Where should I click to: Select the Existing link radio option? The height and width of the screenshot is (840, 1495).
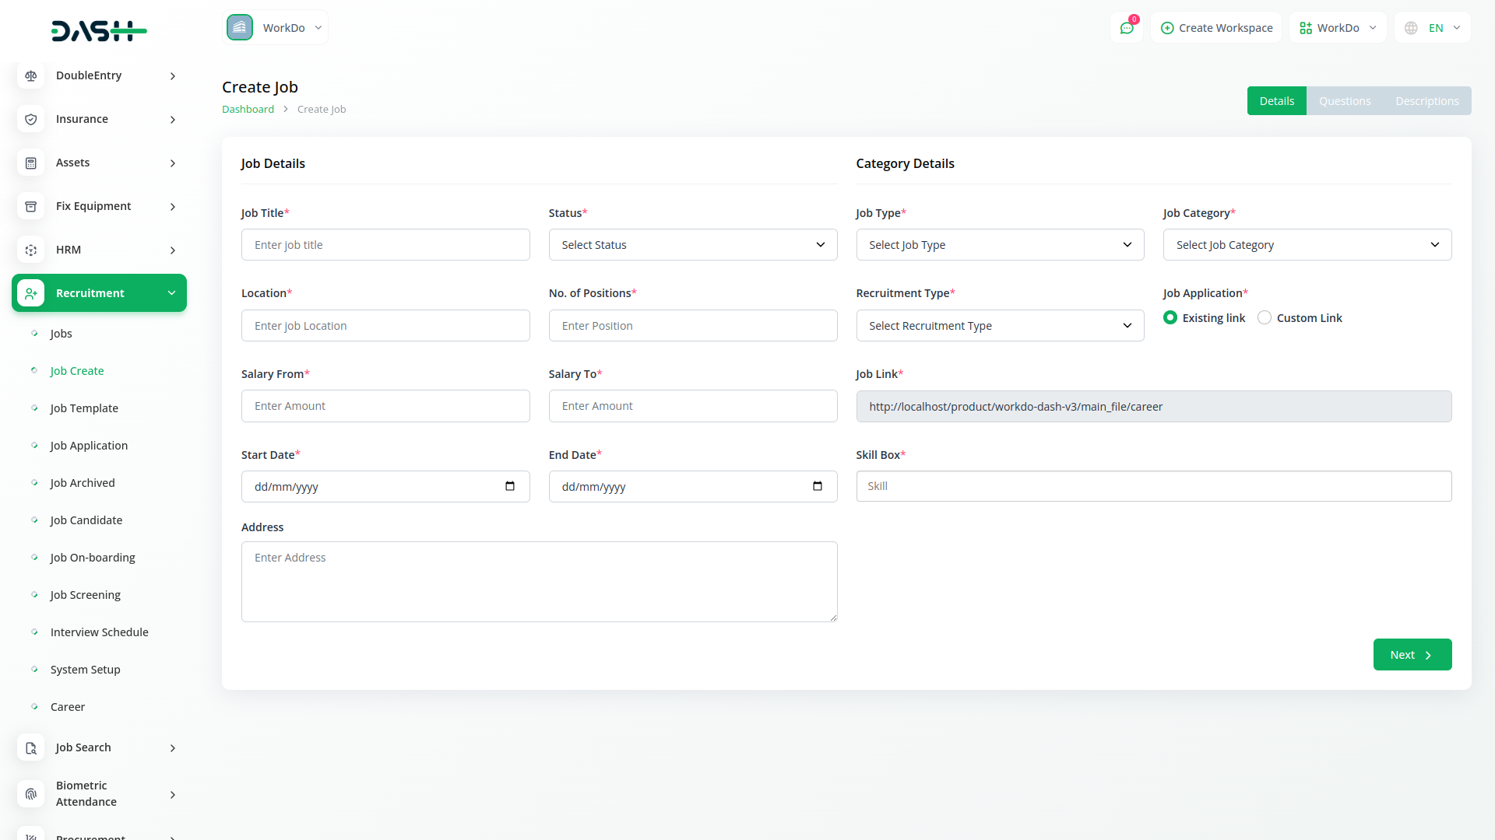1170,317
